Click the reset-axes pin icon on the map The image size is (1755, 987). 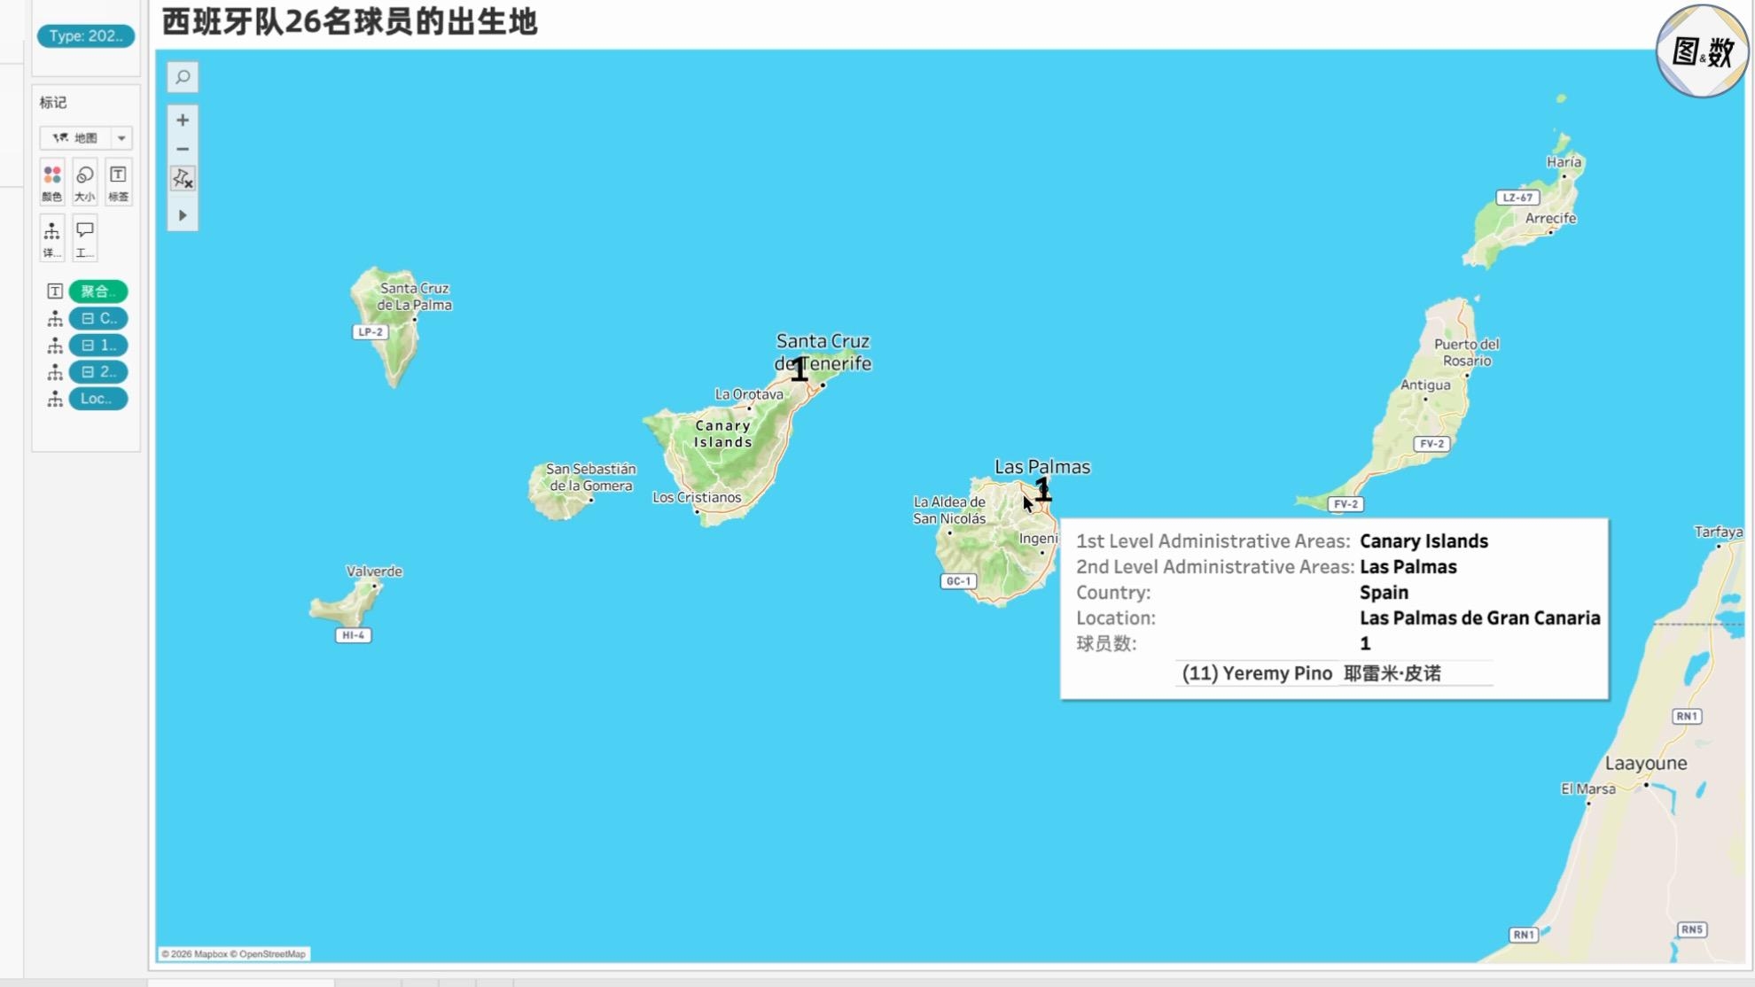click(183, 179)
